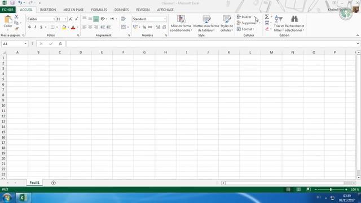Image resolution: width=361 pixels, height=203 pixels.
Task: Open the FICHIER tab
Action: [x=7, y=10]
